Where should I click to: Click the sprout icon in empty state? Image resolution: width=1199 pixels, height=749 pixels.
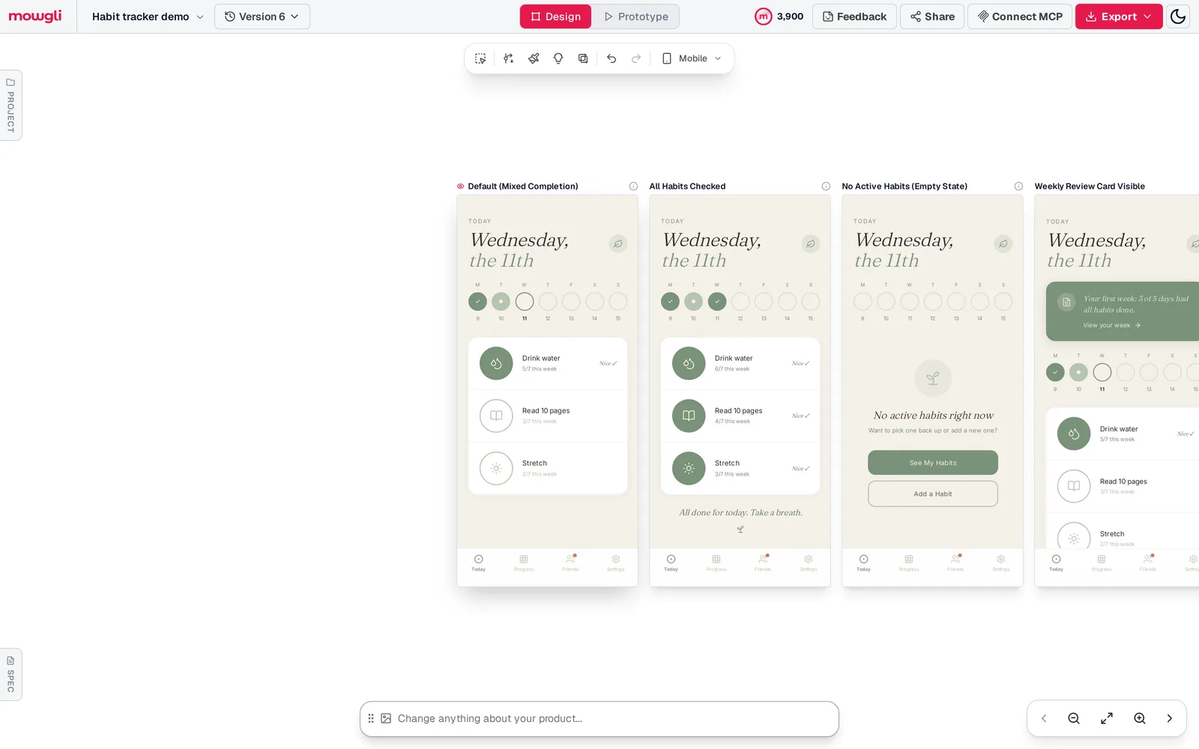933,378
